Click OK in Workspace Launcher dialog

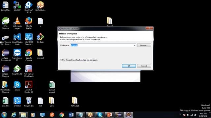129,66
